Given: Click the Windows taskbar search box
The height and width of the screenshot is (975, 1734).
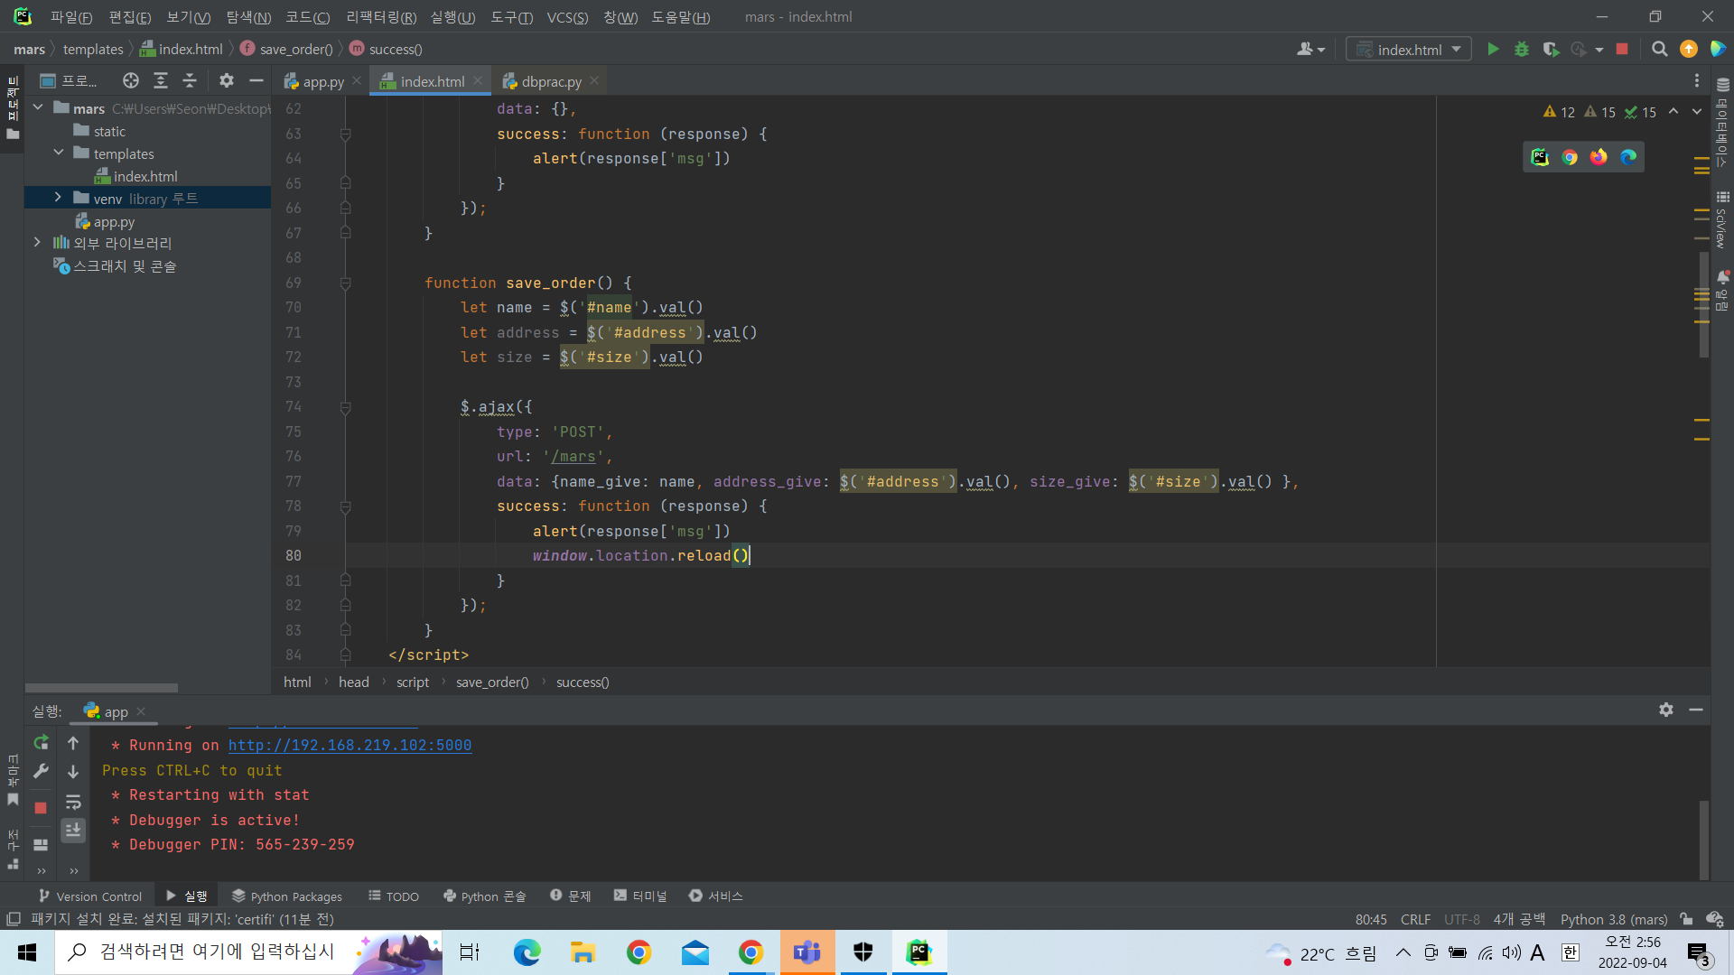Looking at the screenshot, I should pos(248,952).
